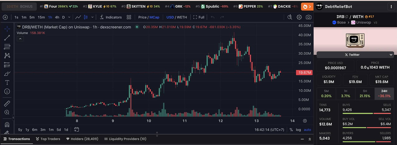Viewport: 397px width, 145px height.
Task: Select the ruler measure tool
Action: [7, 103]
